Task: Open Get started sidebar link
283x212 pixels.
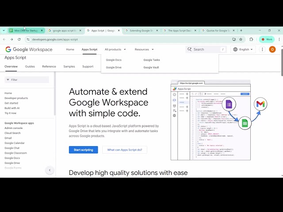Action: [x=11, y=103]
